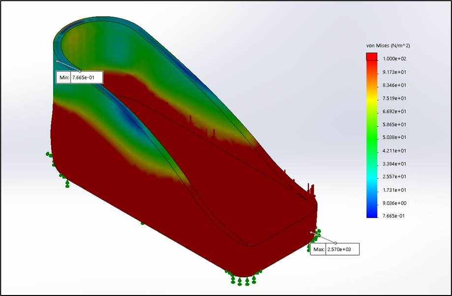This screenshot has height=296, width=452.
Task: Click the legend value 4.211e+01
Action: tap(394, 150)
